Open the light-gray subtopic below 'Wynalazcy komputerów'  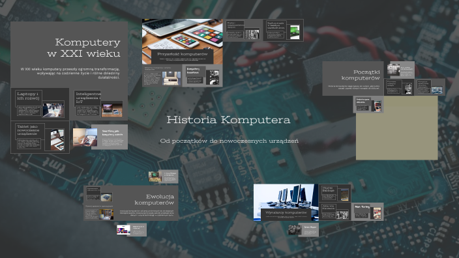tap(303, 230)
